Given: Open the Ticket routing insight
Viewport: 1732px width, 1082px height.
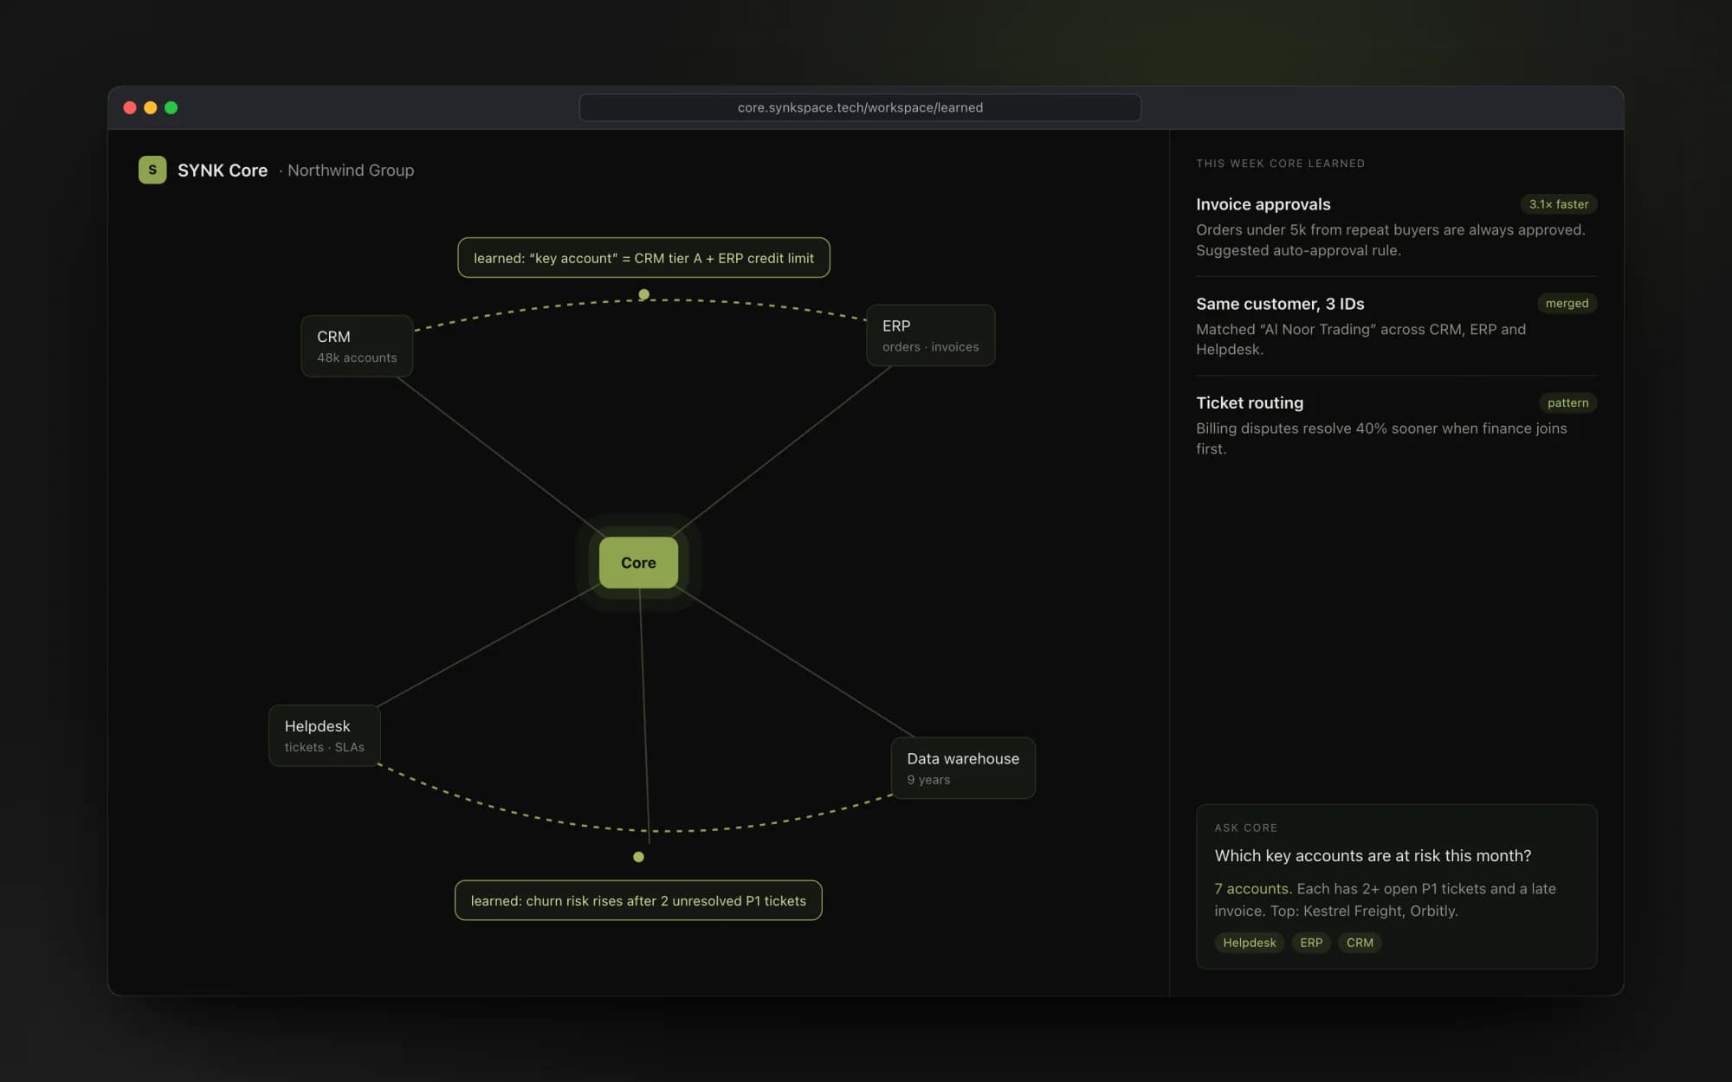Looking at the screenshot, I should [1396, 425].
